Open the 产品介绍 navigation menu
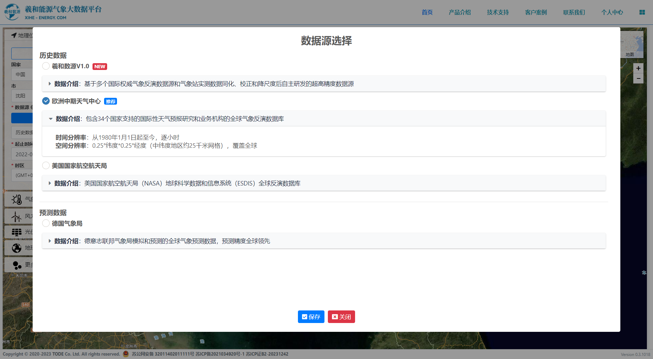The height and width of the screenshot is (359, 653). point(459,12)
